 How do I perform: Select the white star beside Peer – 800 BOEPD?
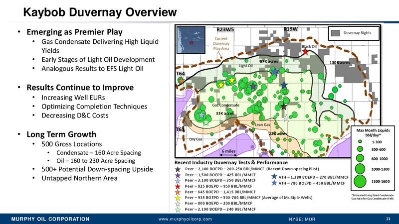(x=178, y=204)
